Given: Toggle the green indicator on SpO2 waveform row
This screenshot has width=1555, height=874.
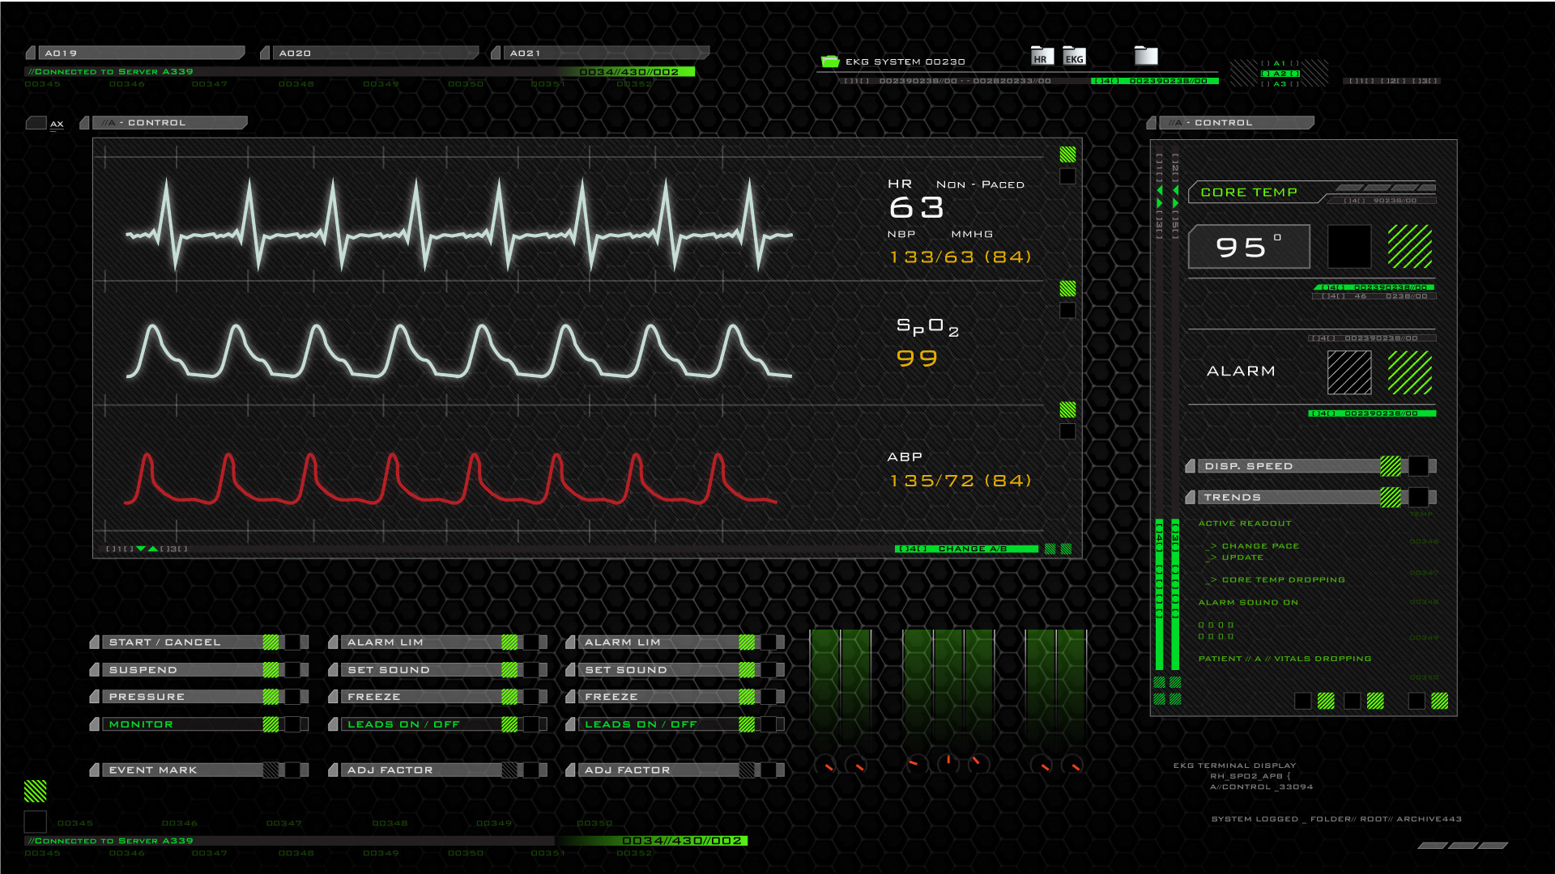Looking at the screenshot, I should pos(1067,289).
